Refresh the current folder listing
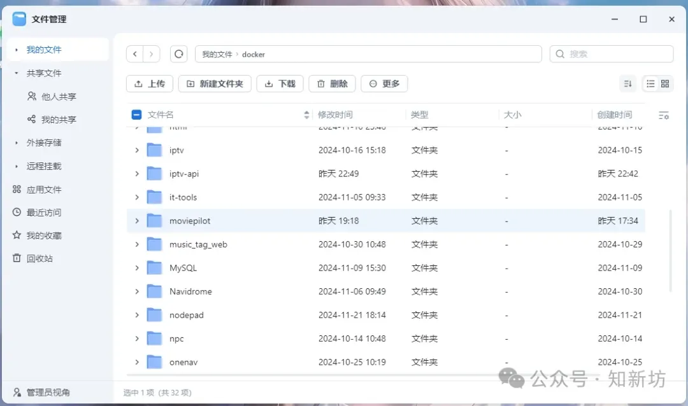Viewport: 688px width, 406px height. coord(178,54)
